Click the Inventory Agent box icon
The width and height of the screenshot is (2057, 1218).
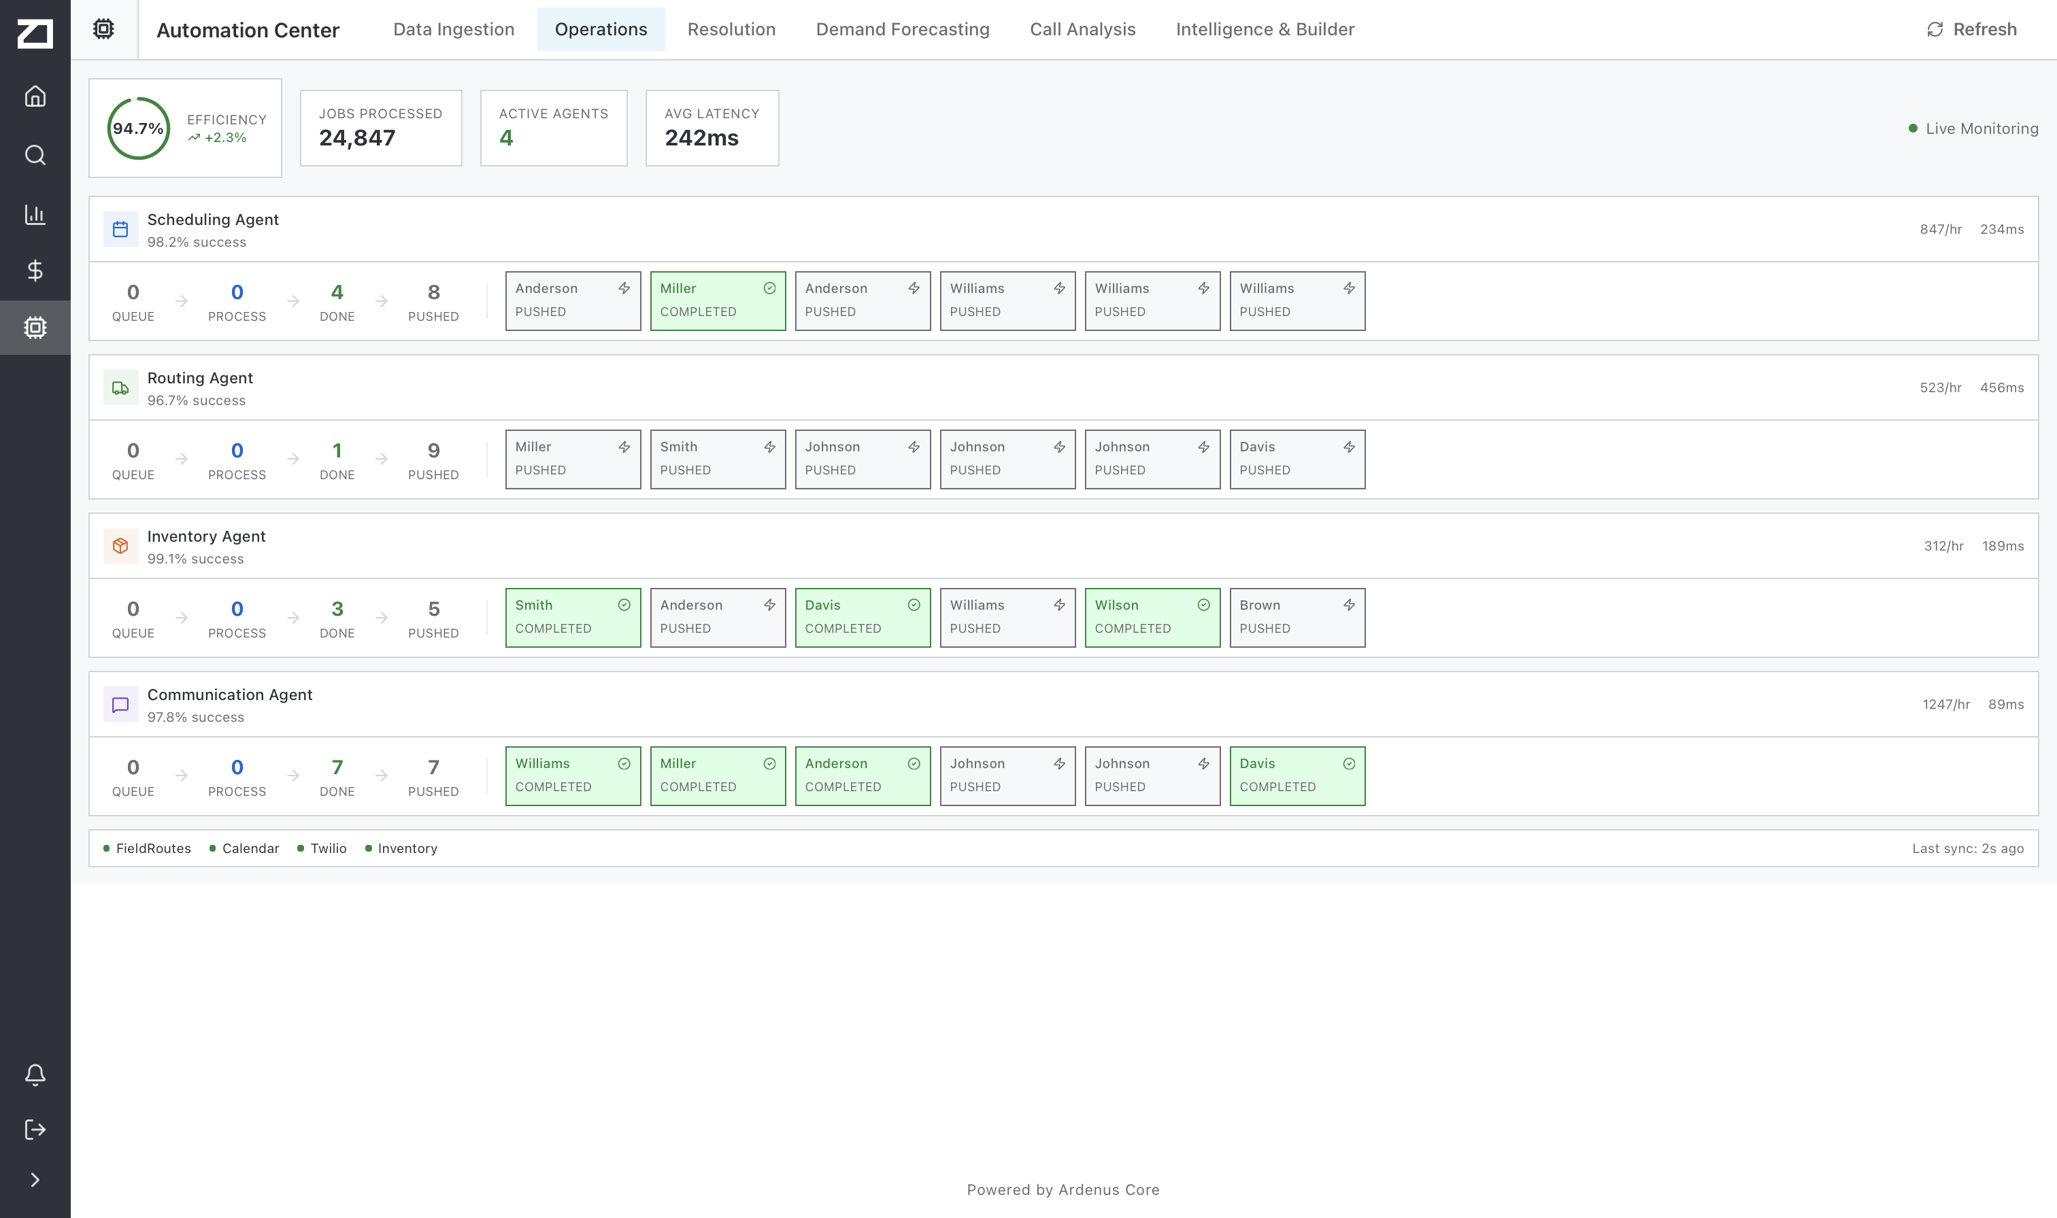120,546
